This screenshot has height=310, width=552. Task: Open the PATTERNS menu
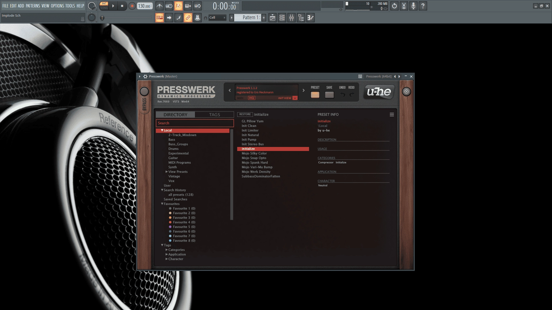(33, 6)
